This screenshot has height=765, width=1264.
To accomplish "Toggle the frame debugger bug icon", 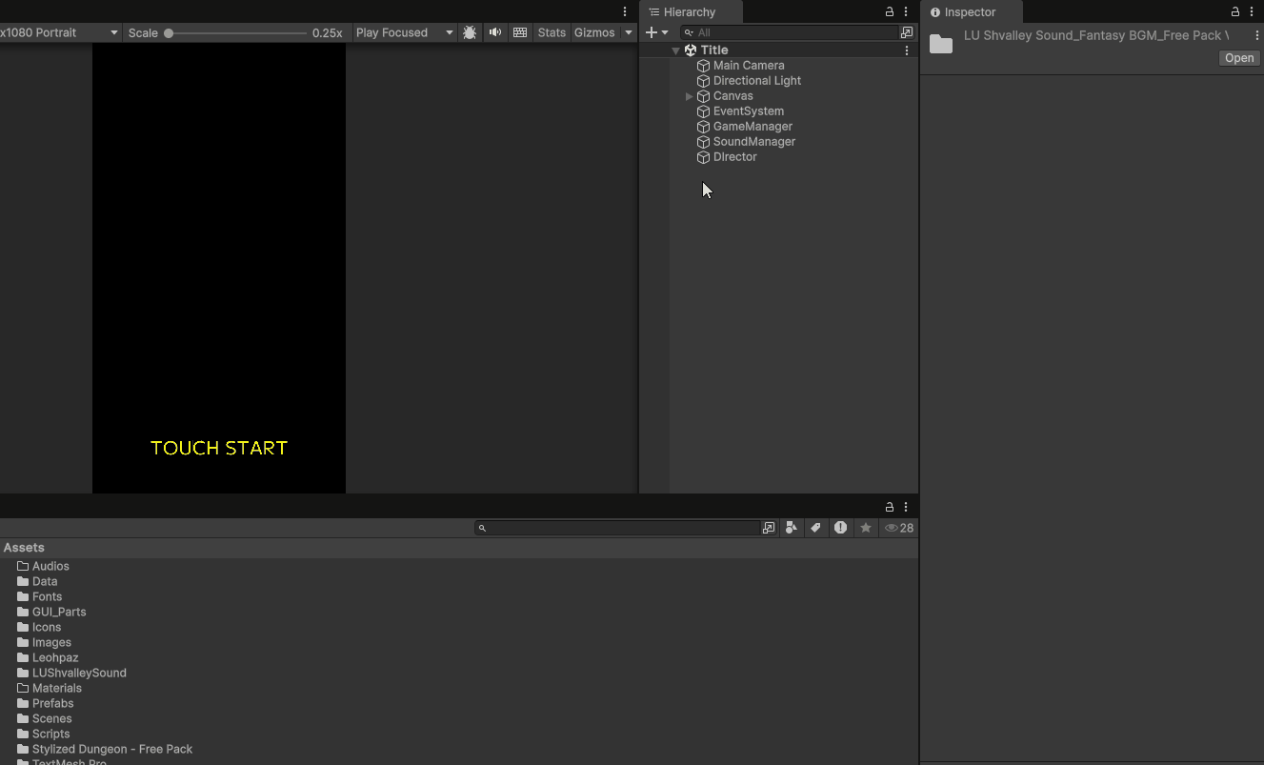I will point(470,32).
